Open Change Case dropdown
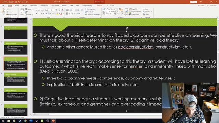Image resolution: width=219 pixels, height=123 pixels. click(53, 14)
